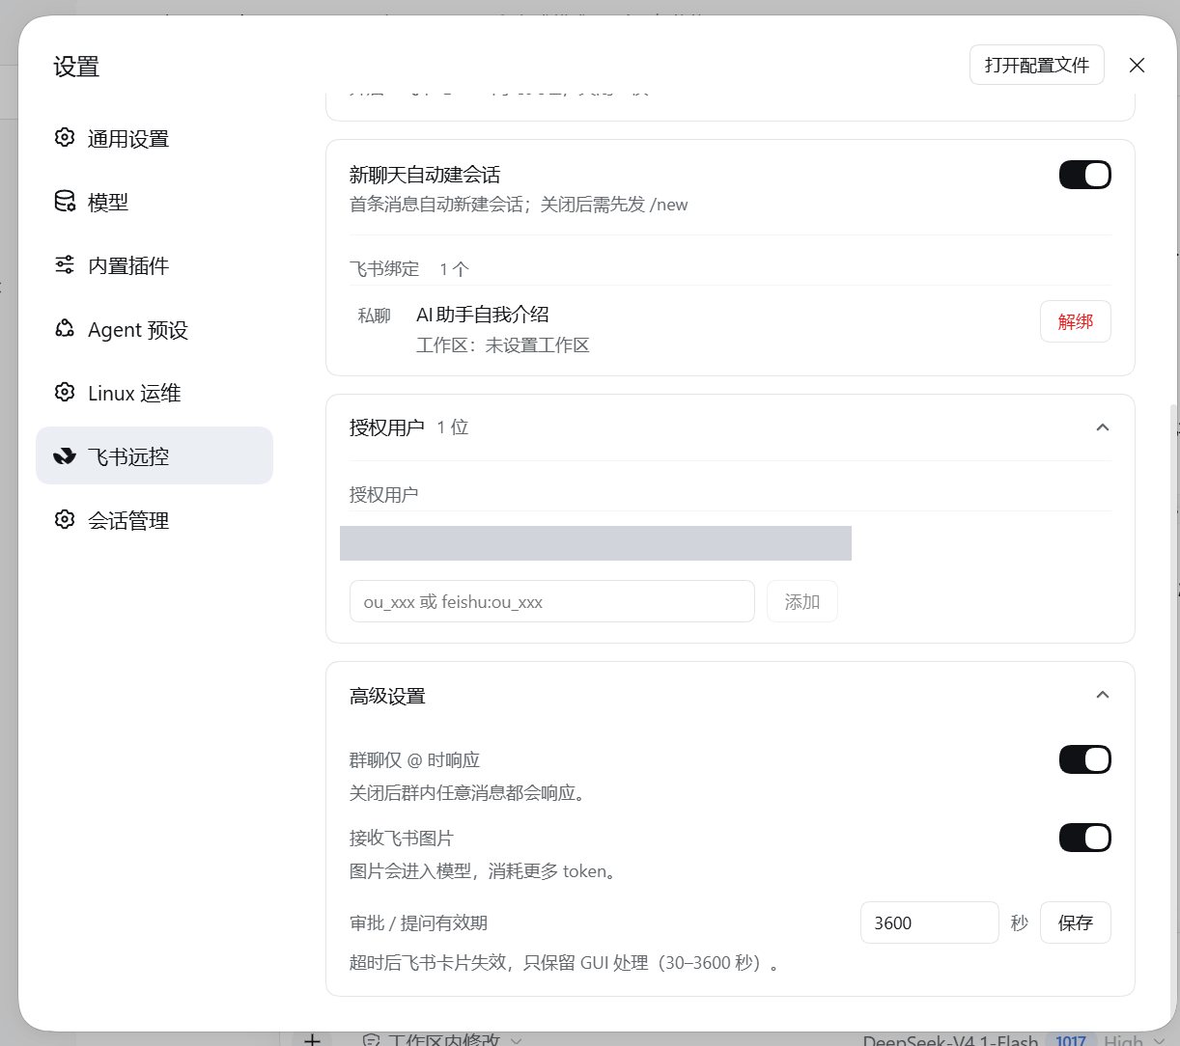This screenshot has height=1046, width=1180.
Task: Click the AI 助手自我介绍 binding name
Action: coord(483,315)
